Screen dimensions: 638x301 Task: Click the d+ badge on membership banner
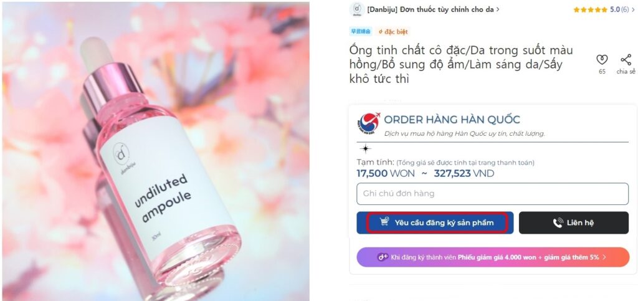[383, 257]
